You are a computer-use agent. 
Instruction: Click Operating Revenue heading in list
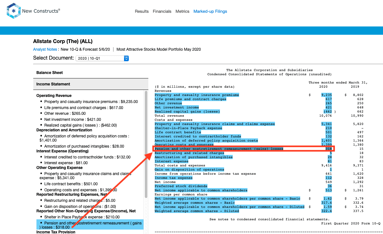pyautogui.click(x=54, y=96)
